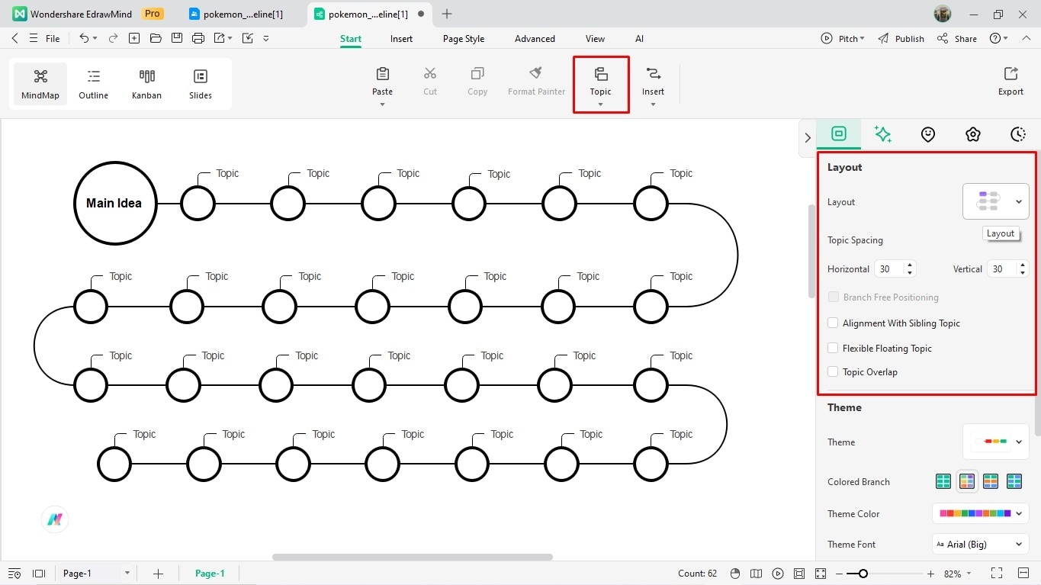Screen dimensions: 1041x585
Task: Click the Copy tool
Action: [x=477, y=82]
